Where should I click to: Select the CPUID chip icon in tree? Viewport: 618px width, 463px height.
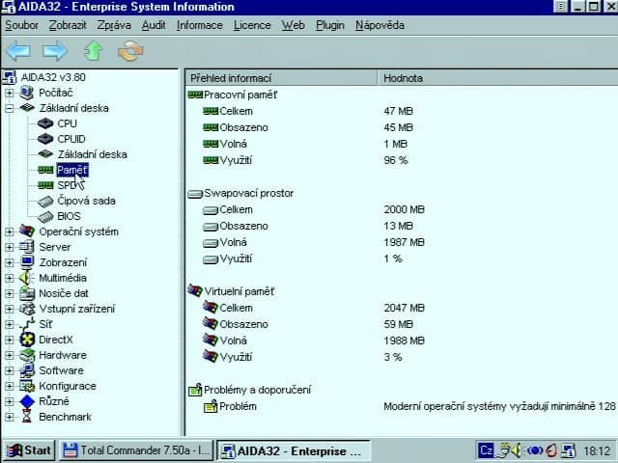45,139
